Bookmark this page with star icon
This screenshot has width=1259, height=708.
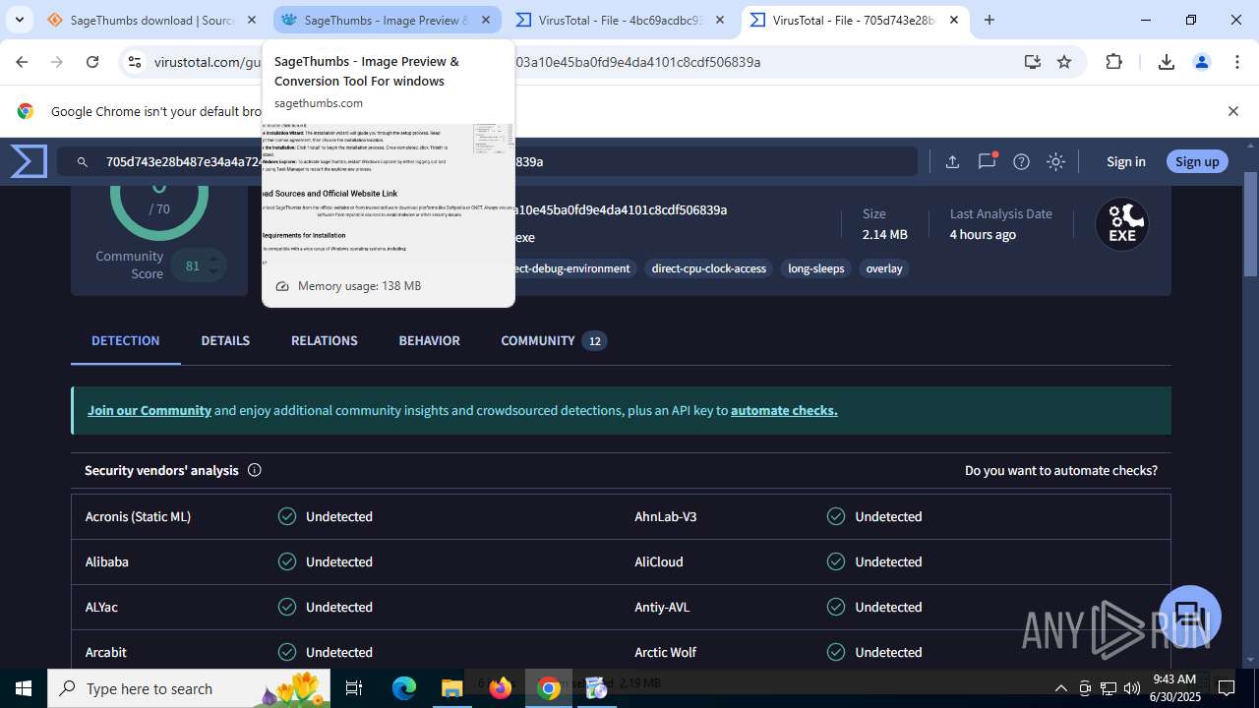click(x=1064, y=62)
